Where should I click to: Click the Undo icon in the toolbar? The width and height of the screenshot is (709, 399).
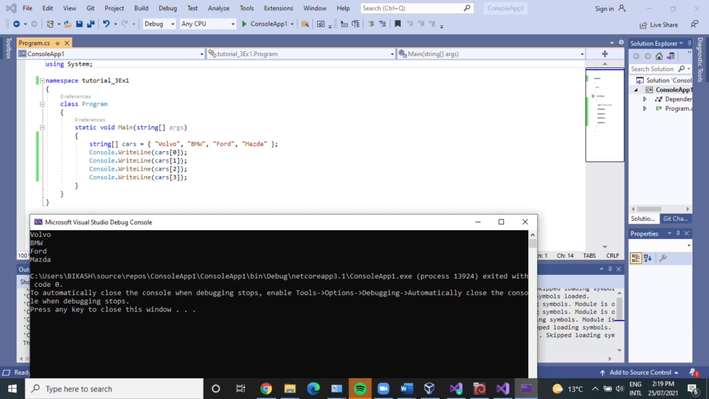pos(106,24)
